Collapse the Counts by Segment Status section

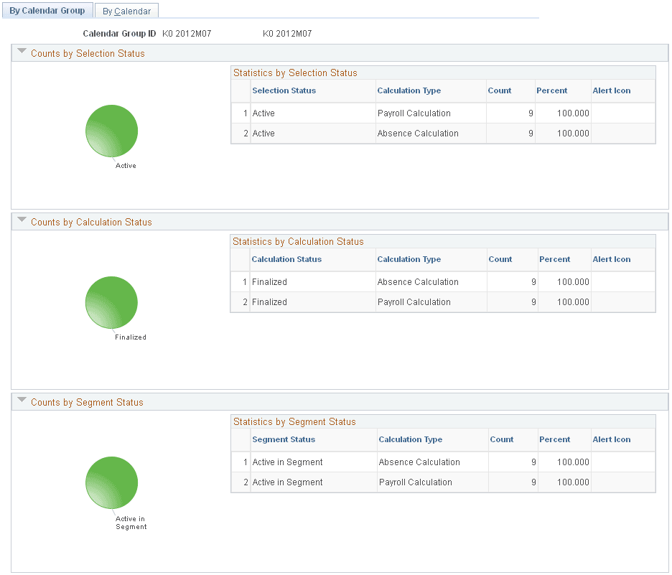tap(22, 401)
